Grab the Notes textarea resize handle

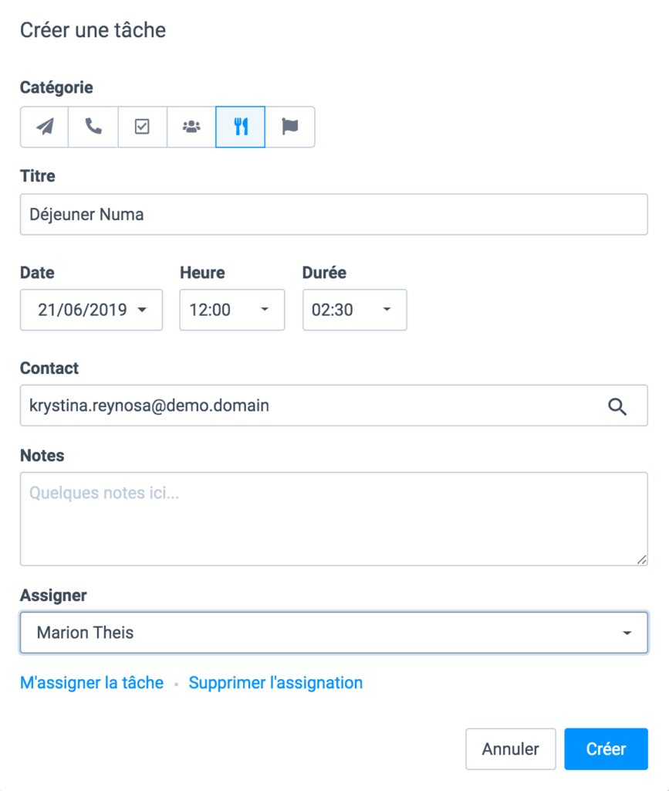point(641,559)
